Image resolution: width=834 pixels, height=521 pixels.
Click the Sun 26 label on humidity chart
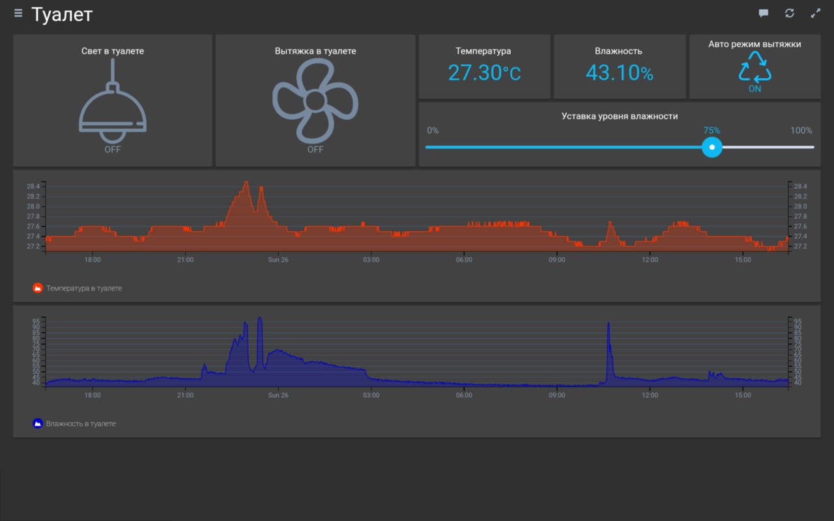click(x=278, y=395)
